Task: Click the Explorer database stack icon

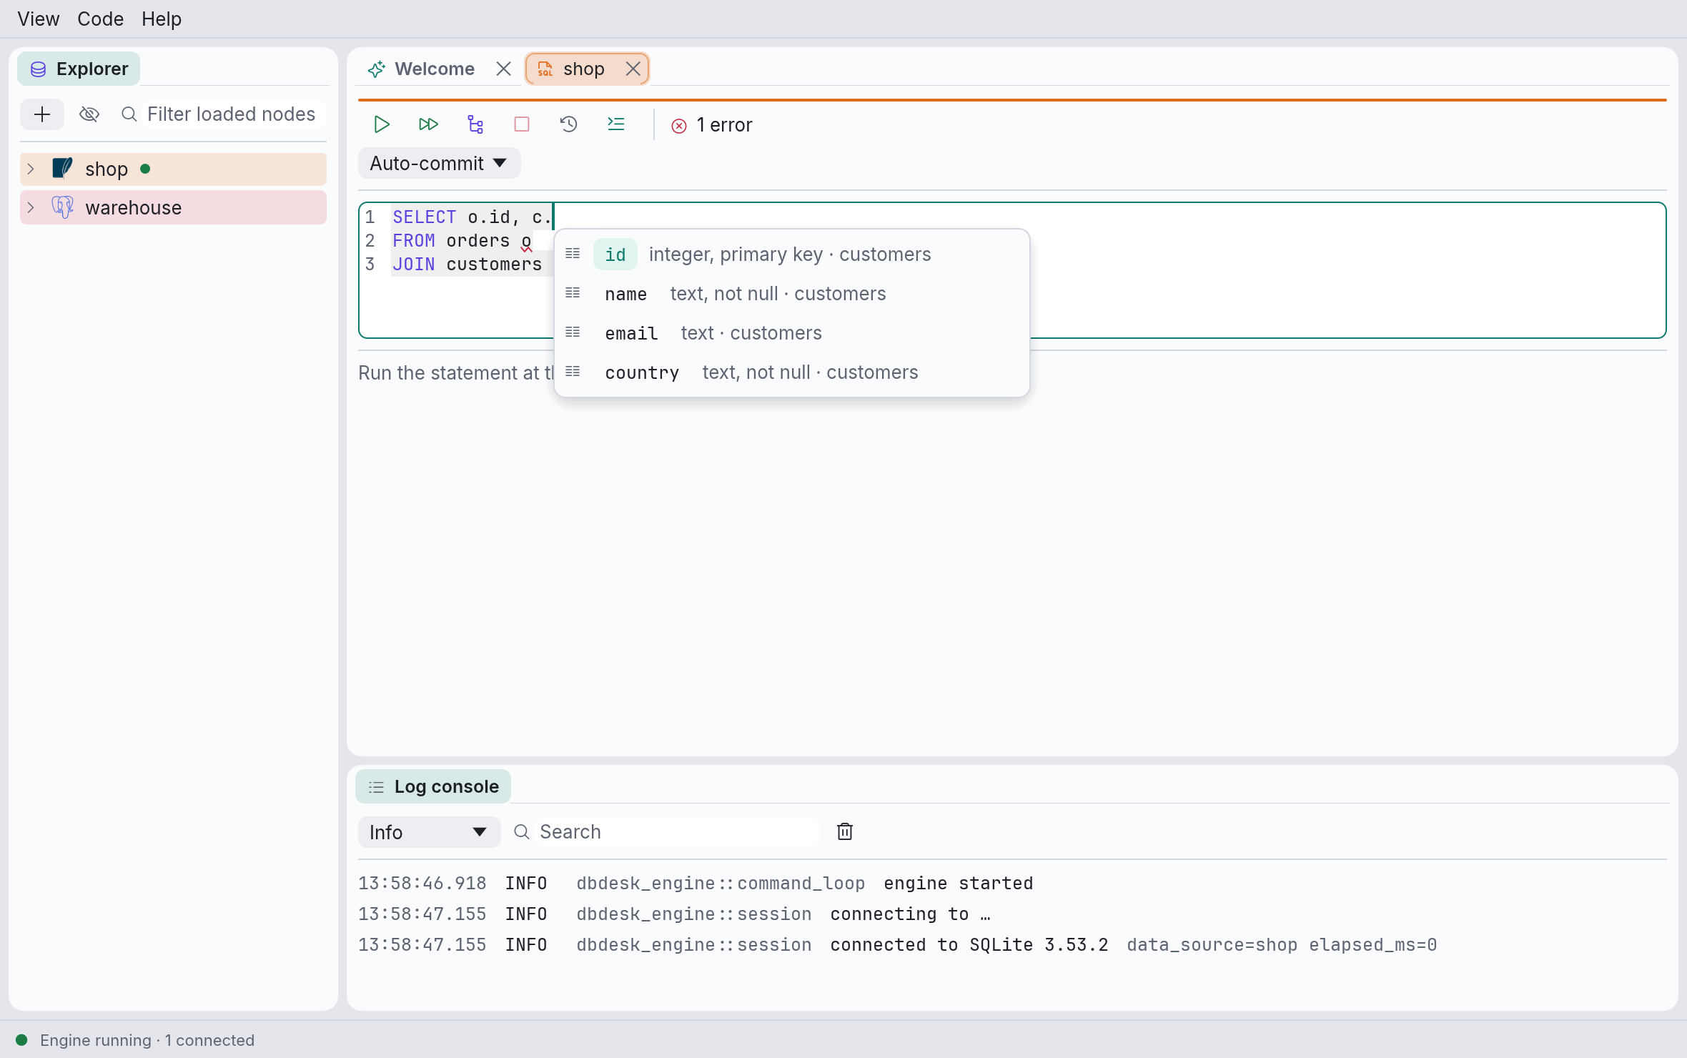Action: (39, 69)
